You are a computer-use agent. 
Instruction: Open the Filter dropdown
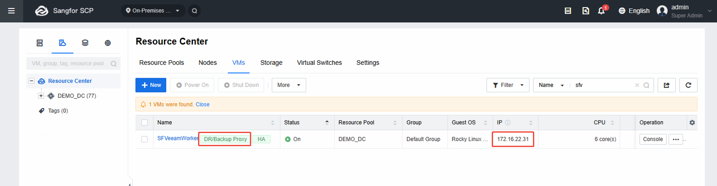508,85
